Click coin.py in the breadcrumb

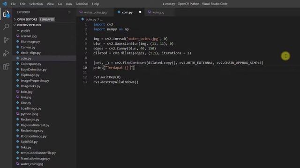click(x=90, y=20)
